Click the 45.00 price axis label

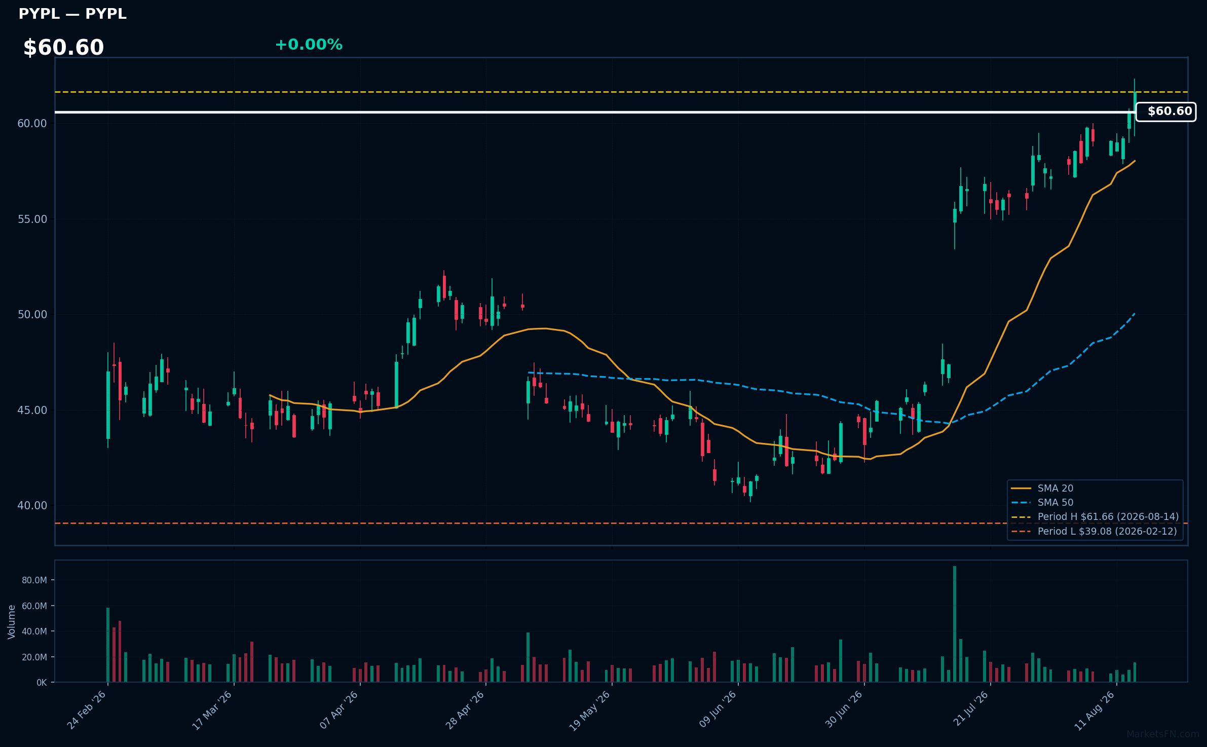(32, 410)
